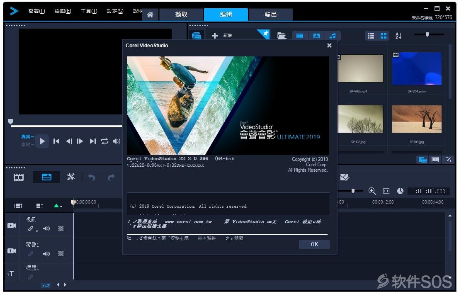
Task: Step to the next frame
Action: (x=80, y=141)
